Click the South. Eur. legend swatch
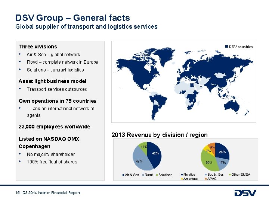Viewport: 269px width, 201px height. (206, 175)
